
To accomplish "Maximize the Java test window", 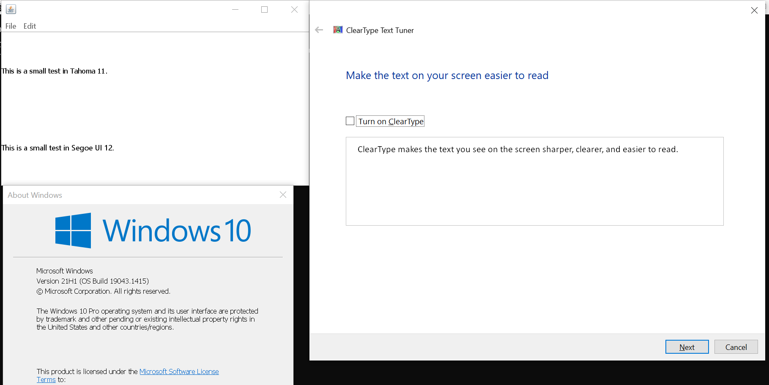I will pos(265,9).
